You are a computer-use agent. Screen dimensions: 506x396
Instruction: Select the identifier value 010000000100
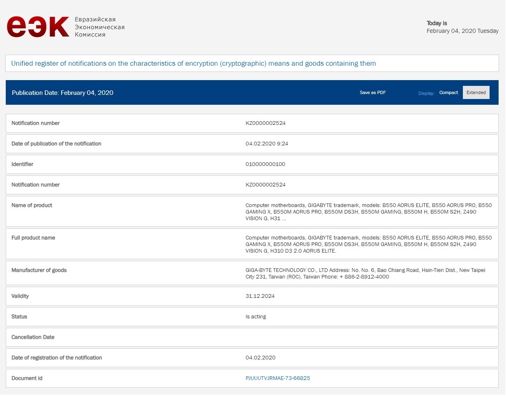[265, 164]
